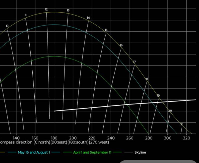Click the 180 tick on the compass axis

click(x=54, y=138)
